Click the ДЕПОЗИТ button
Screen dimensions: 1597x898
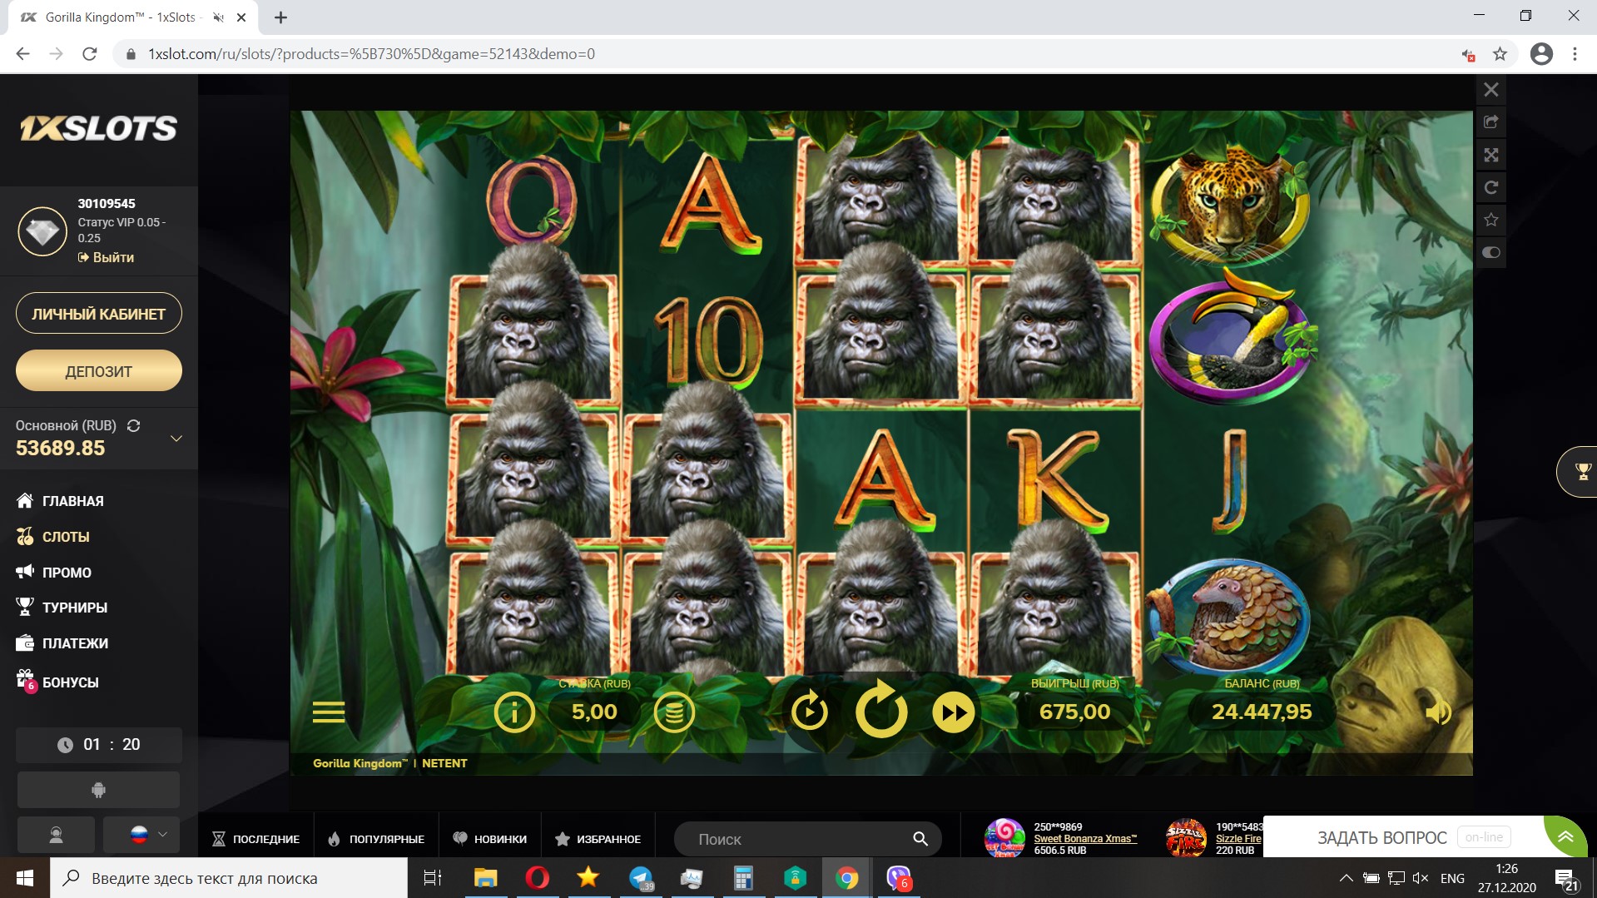click(x=98, y=371)
